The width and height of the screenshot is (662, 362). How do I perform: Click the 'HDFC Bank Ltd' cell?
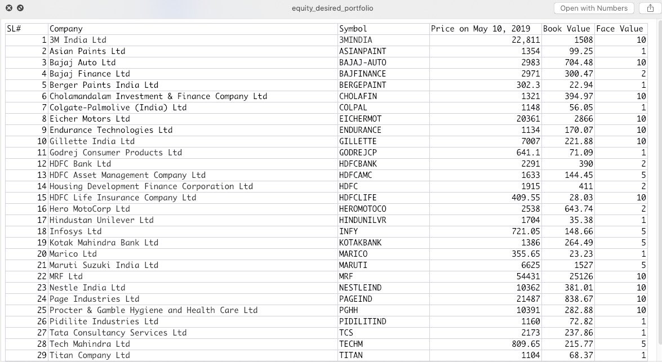193,164
